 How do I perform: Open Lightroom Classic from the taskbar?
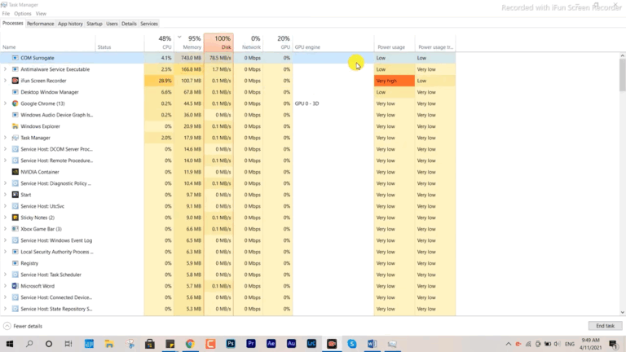[311, 344]
